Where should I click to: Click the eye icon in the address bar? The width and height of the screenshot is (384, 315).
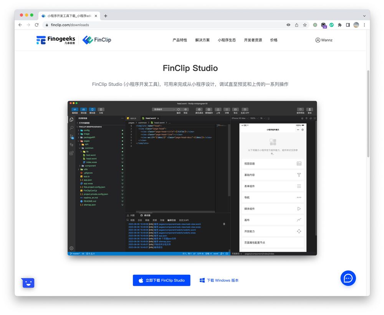(x=288, y=25)
